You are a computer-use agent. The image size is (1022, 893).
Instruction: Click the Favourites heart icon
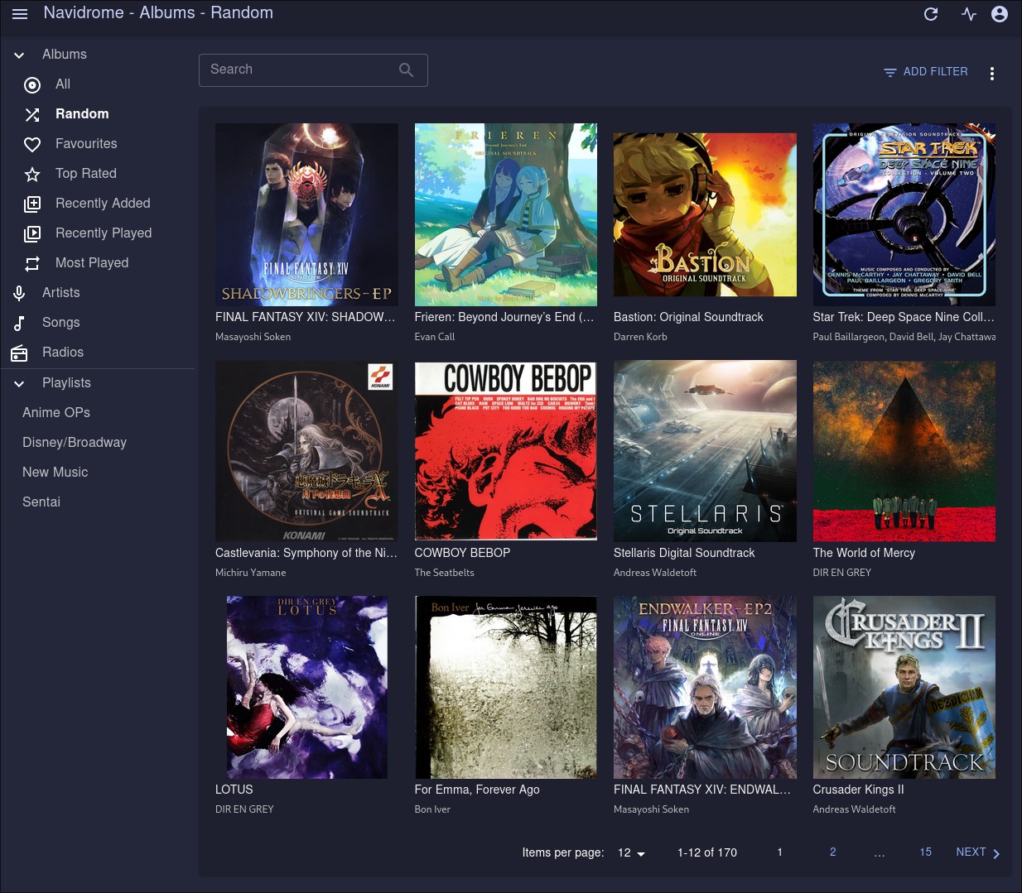pos(32,145)
